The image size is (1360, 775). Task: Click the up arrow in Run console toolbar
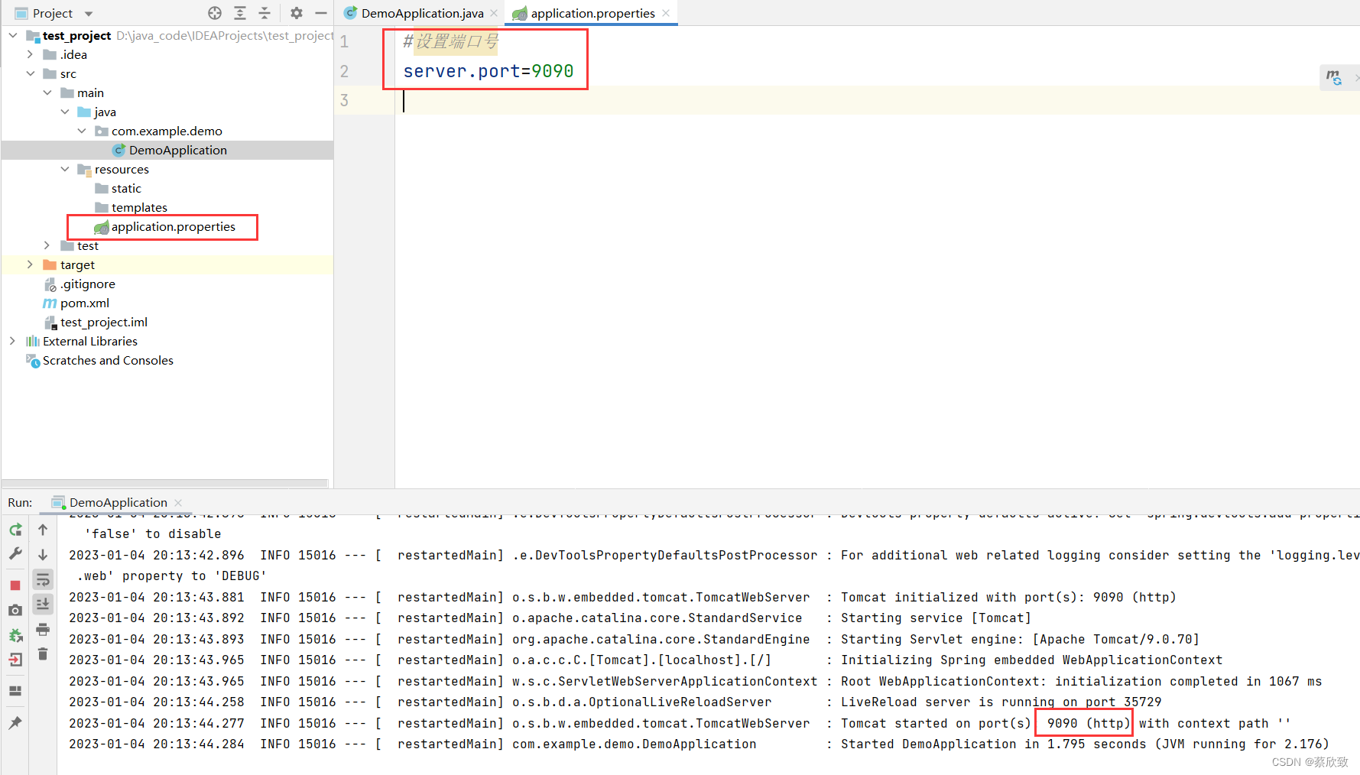pos(43,529)
